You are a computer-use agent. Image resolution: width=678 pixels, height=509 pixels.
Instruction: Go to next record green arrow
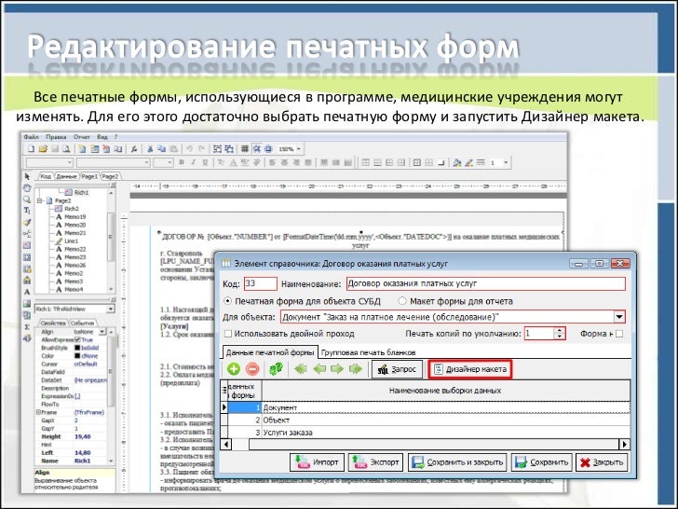click(337, 369)
